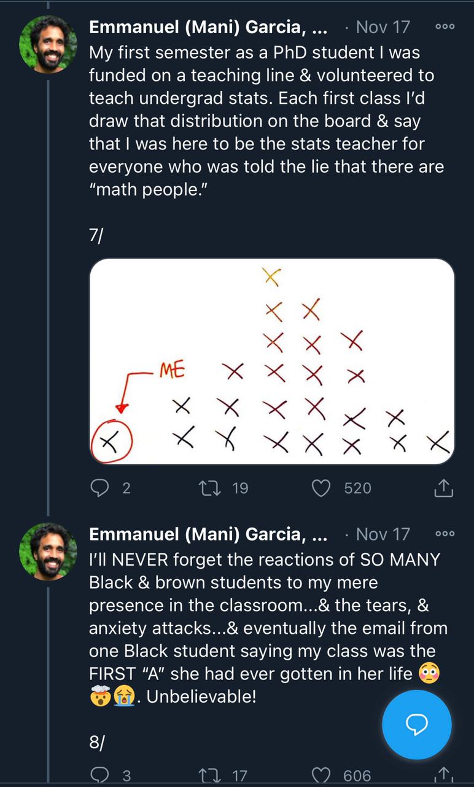This screenshot has height=787, width=474.
Task: Open Emmanuel (Mani) Garcia name on first tweet
Action: tap(208, 28)
